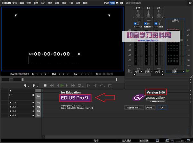Click 插入模式 in the status bar

coord(127,140)
